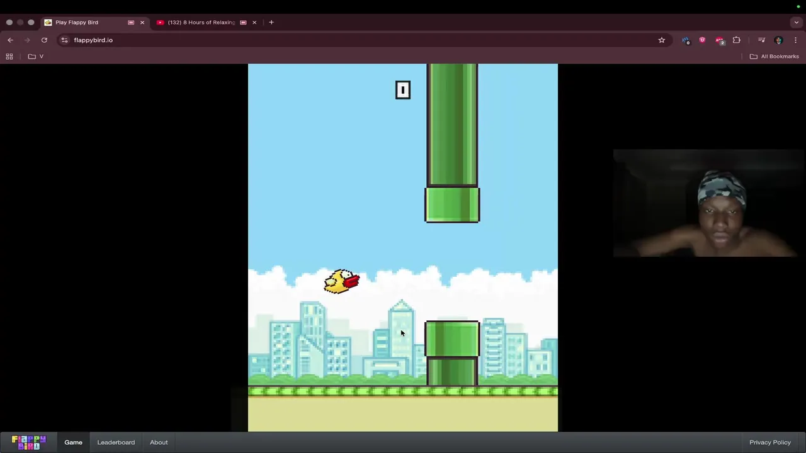The width and height of the screenshot is (806, 453).
Task: Reload the flappybird.io page
Action: (44, 40)
